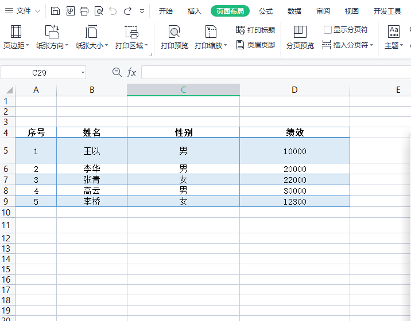
Task: Open the 文件 menu
Action: coord(24,11)
